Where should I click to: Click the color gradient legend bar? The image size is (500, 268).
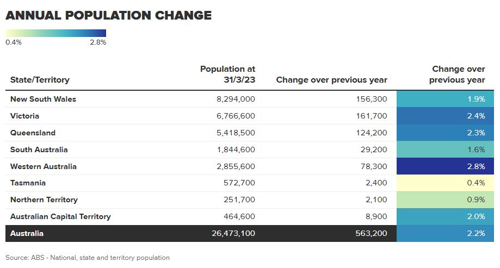[x=55, y=33]
